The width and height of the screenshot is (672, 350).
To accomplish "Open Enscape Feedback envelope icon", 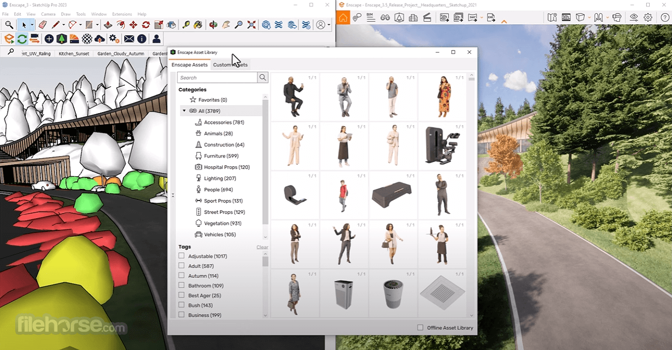I will pyautogui.click(x=129, y=39).
